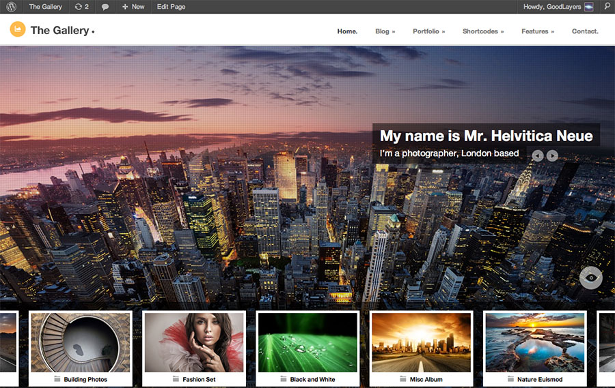Open the New content menu
This screenshot has height=388, width=615.
coord(133,7)
